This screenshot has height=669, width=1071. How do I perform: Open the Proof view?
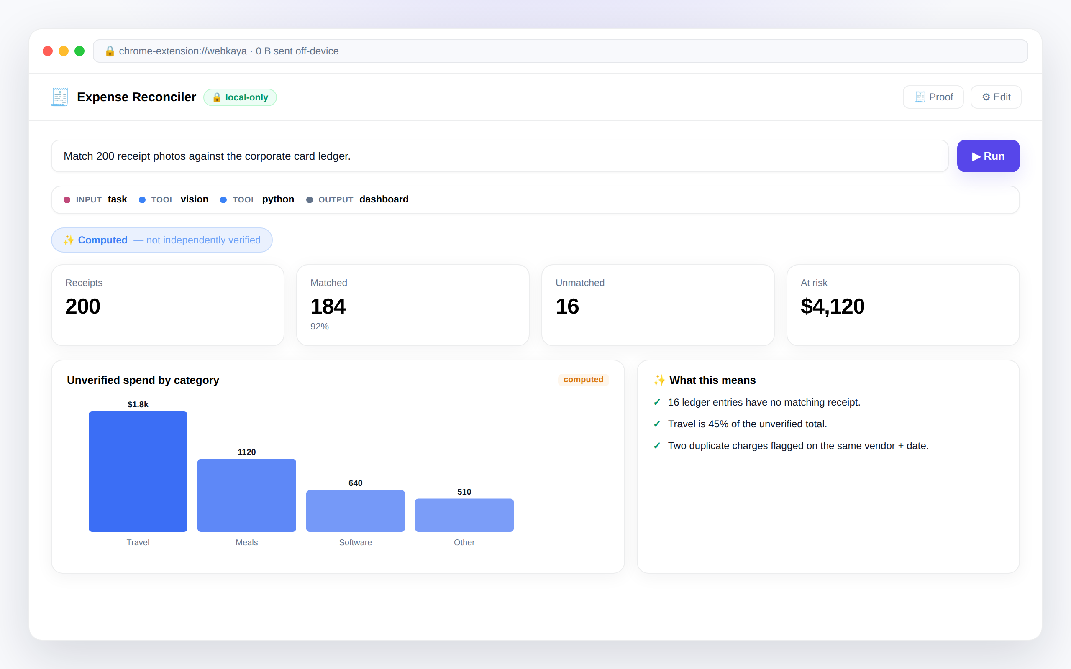933,97
